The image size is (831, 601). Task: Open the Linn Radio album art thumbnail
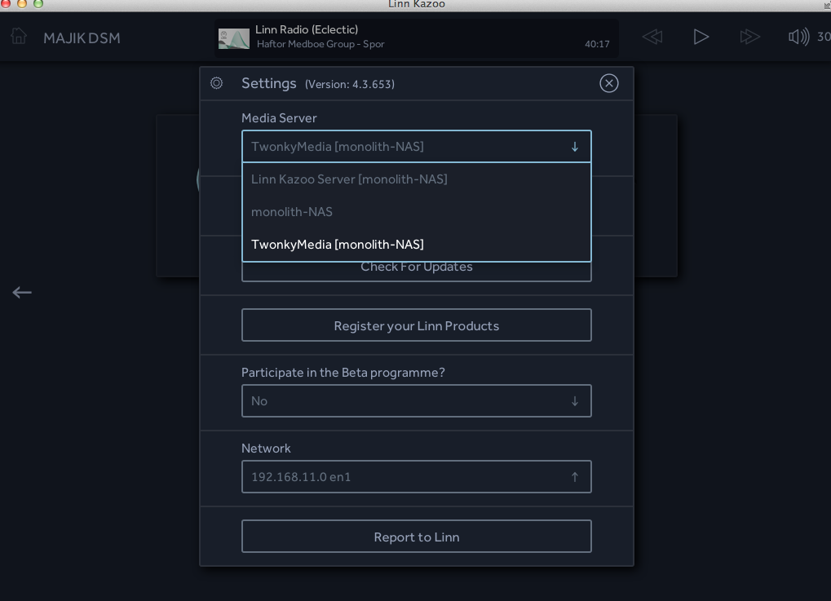234,38
